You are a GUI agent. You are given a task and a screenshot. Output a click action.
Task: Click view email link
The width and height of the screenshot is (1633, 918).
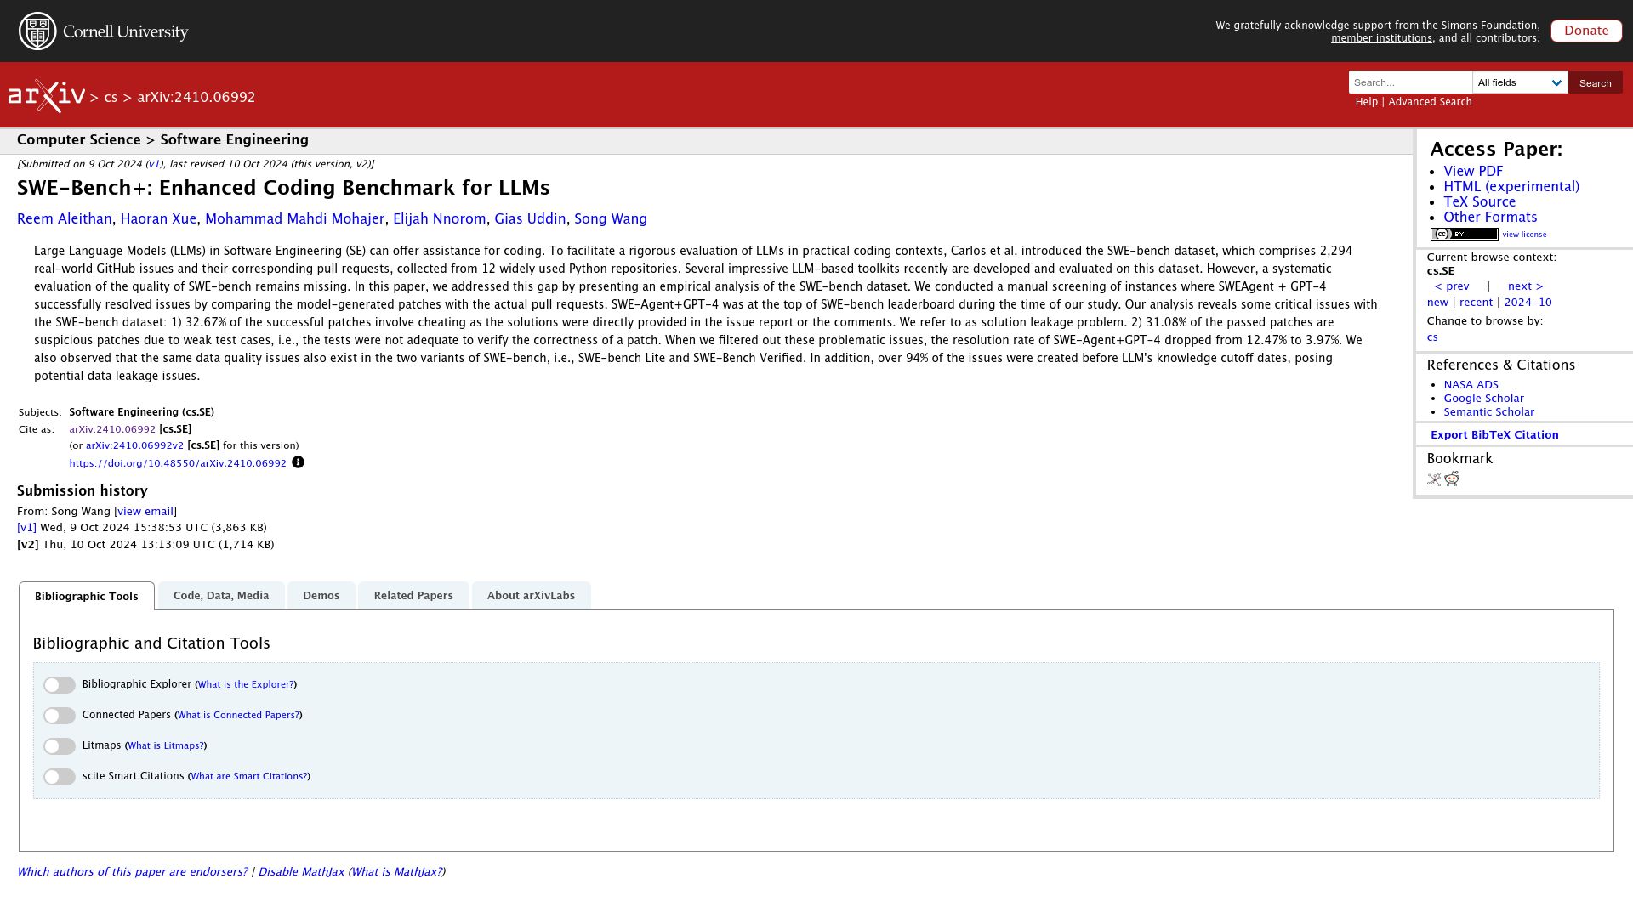point(145,512)
